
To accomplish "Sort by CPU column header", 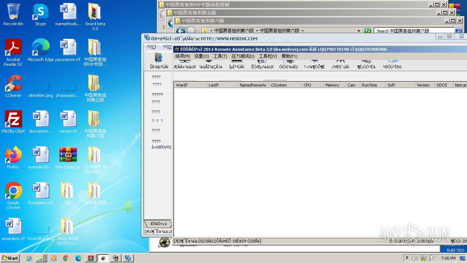I will 313,85.
